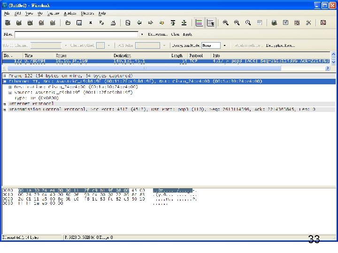Reload the capture file
Image resolution: width=338 pixels, height=253 pixels.
point(101,22)
